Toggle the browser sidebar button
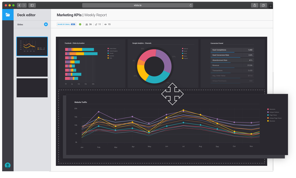The height and width of the screenshot is (178, 296). click(32, 5)
